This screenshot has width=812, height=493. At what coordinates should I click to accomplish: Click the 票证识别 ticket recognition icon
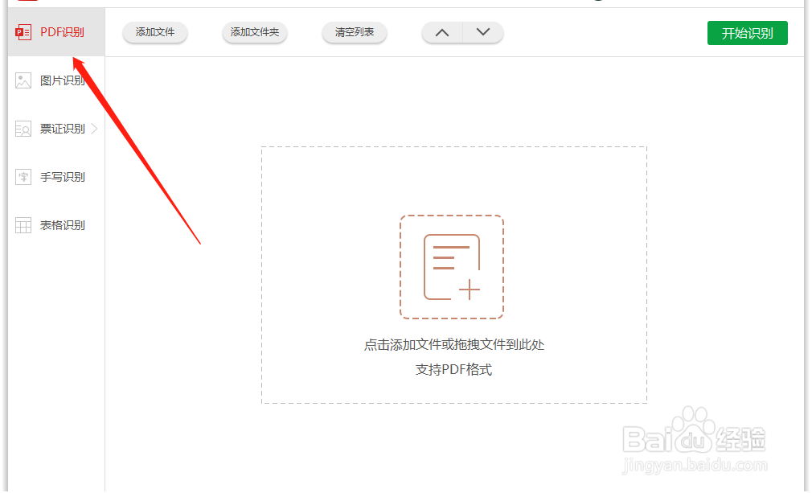point(22,128)
